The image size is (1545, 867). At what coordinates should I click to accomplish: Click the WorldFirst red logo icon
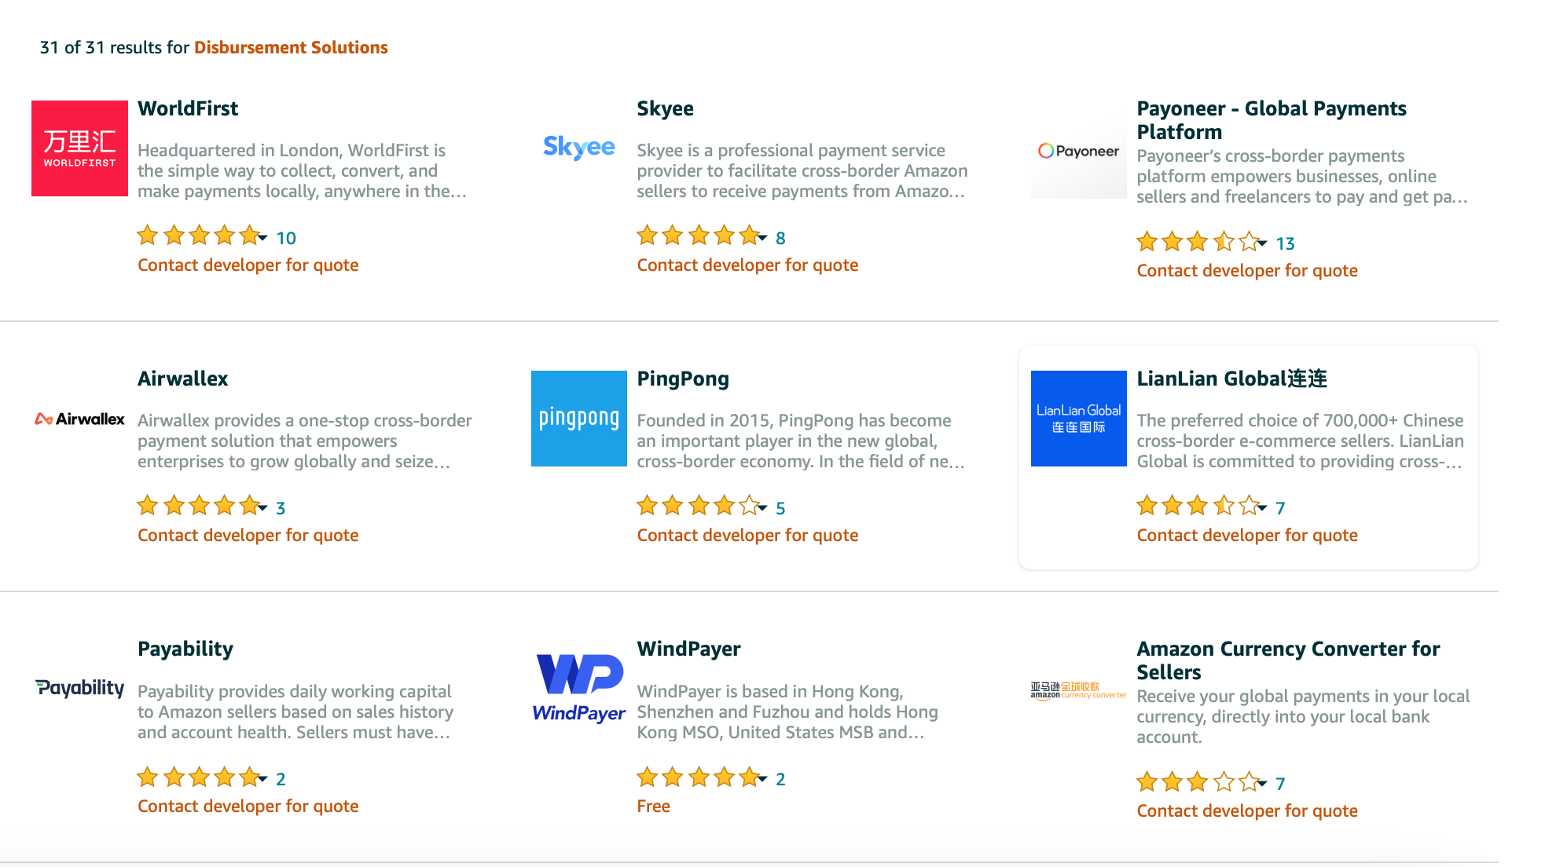tap(79, 148)
